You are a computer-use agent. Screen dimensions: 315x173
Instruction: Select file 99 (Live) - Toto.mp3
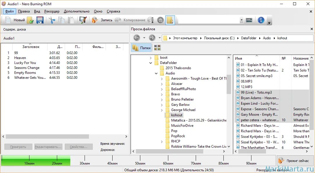[x=256, y=92]
